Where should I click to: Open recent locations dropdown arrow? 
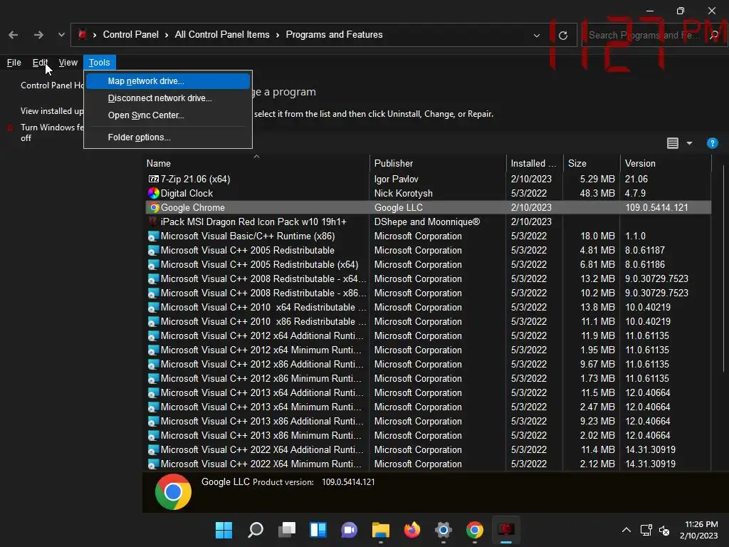tap(61, 35)
